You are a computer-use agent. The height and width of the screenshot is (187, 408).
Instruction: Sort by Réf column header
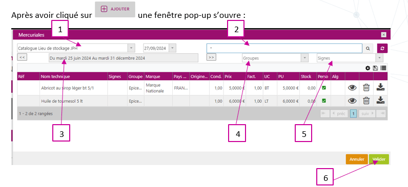click(28, 77)
